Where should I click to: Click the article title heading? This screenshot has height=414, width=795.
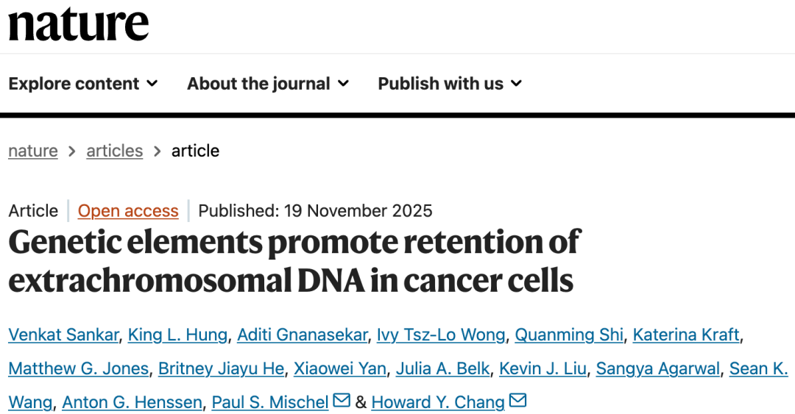pyautogui.click(x=294, y=261)
